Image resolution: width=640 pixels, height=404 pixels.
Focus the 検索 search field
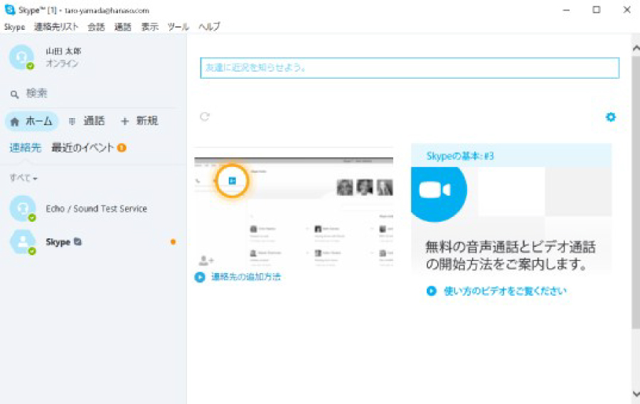[94, 93]
